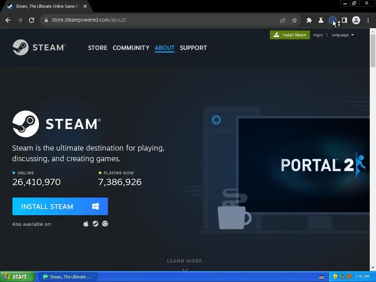The height and width of the screenshot is (282, 376).
Task: Click the on-screen keyboard taskbar icon
Action: coord(322,277)
